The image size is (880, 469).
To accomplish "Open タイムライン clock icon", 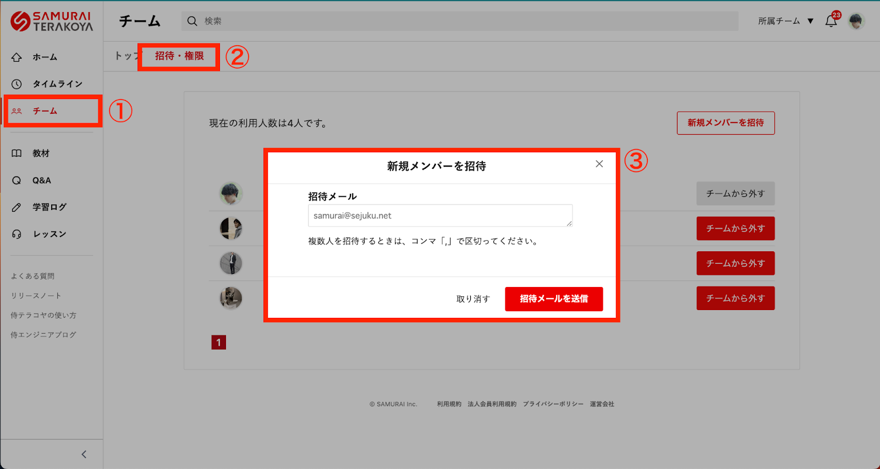I will pyautogui.click(x=16, y=84).
